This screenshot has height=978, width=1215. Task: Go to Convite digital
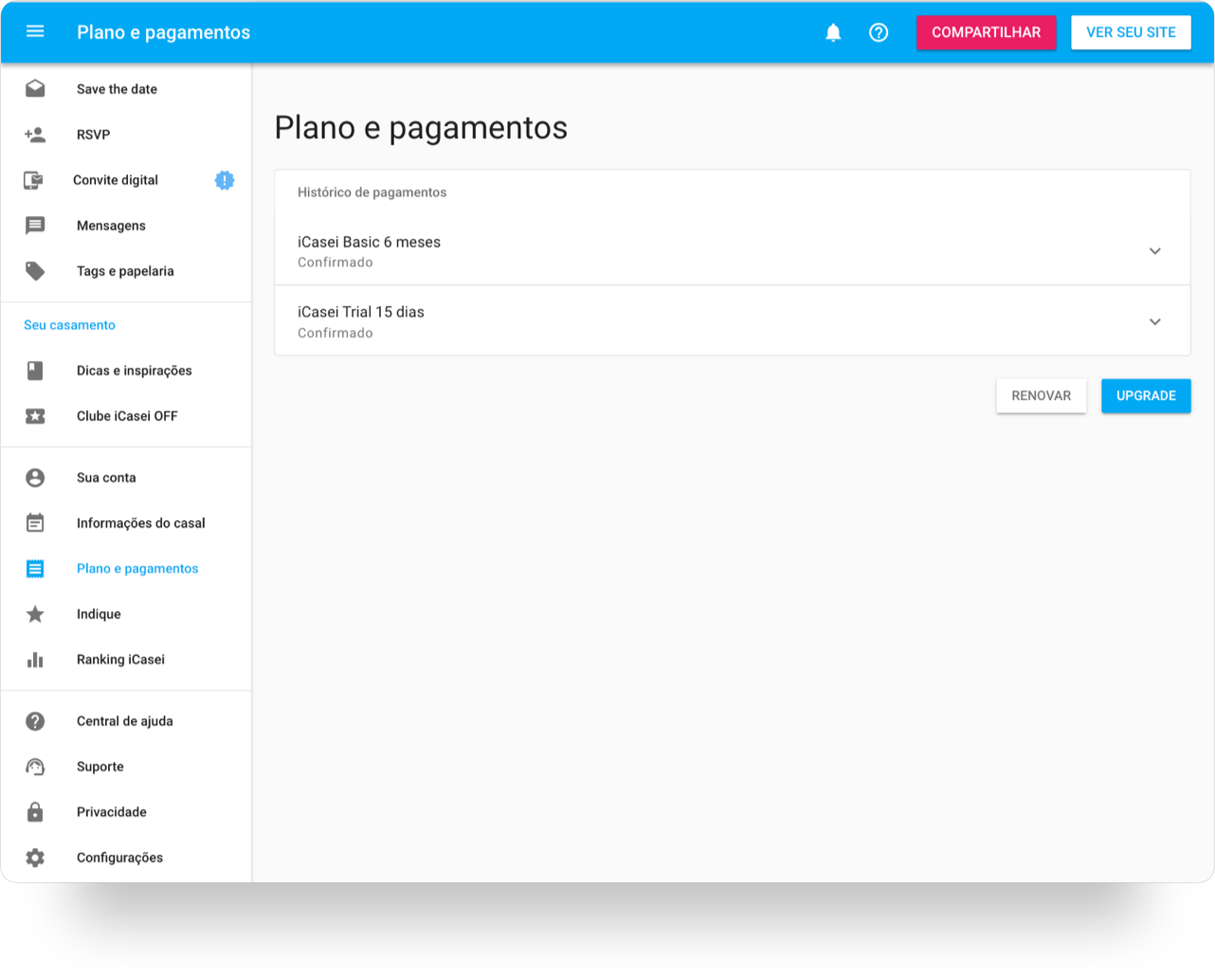coord(126,180)
